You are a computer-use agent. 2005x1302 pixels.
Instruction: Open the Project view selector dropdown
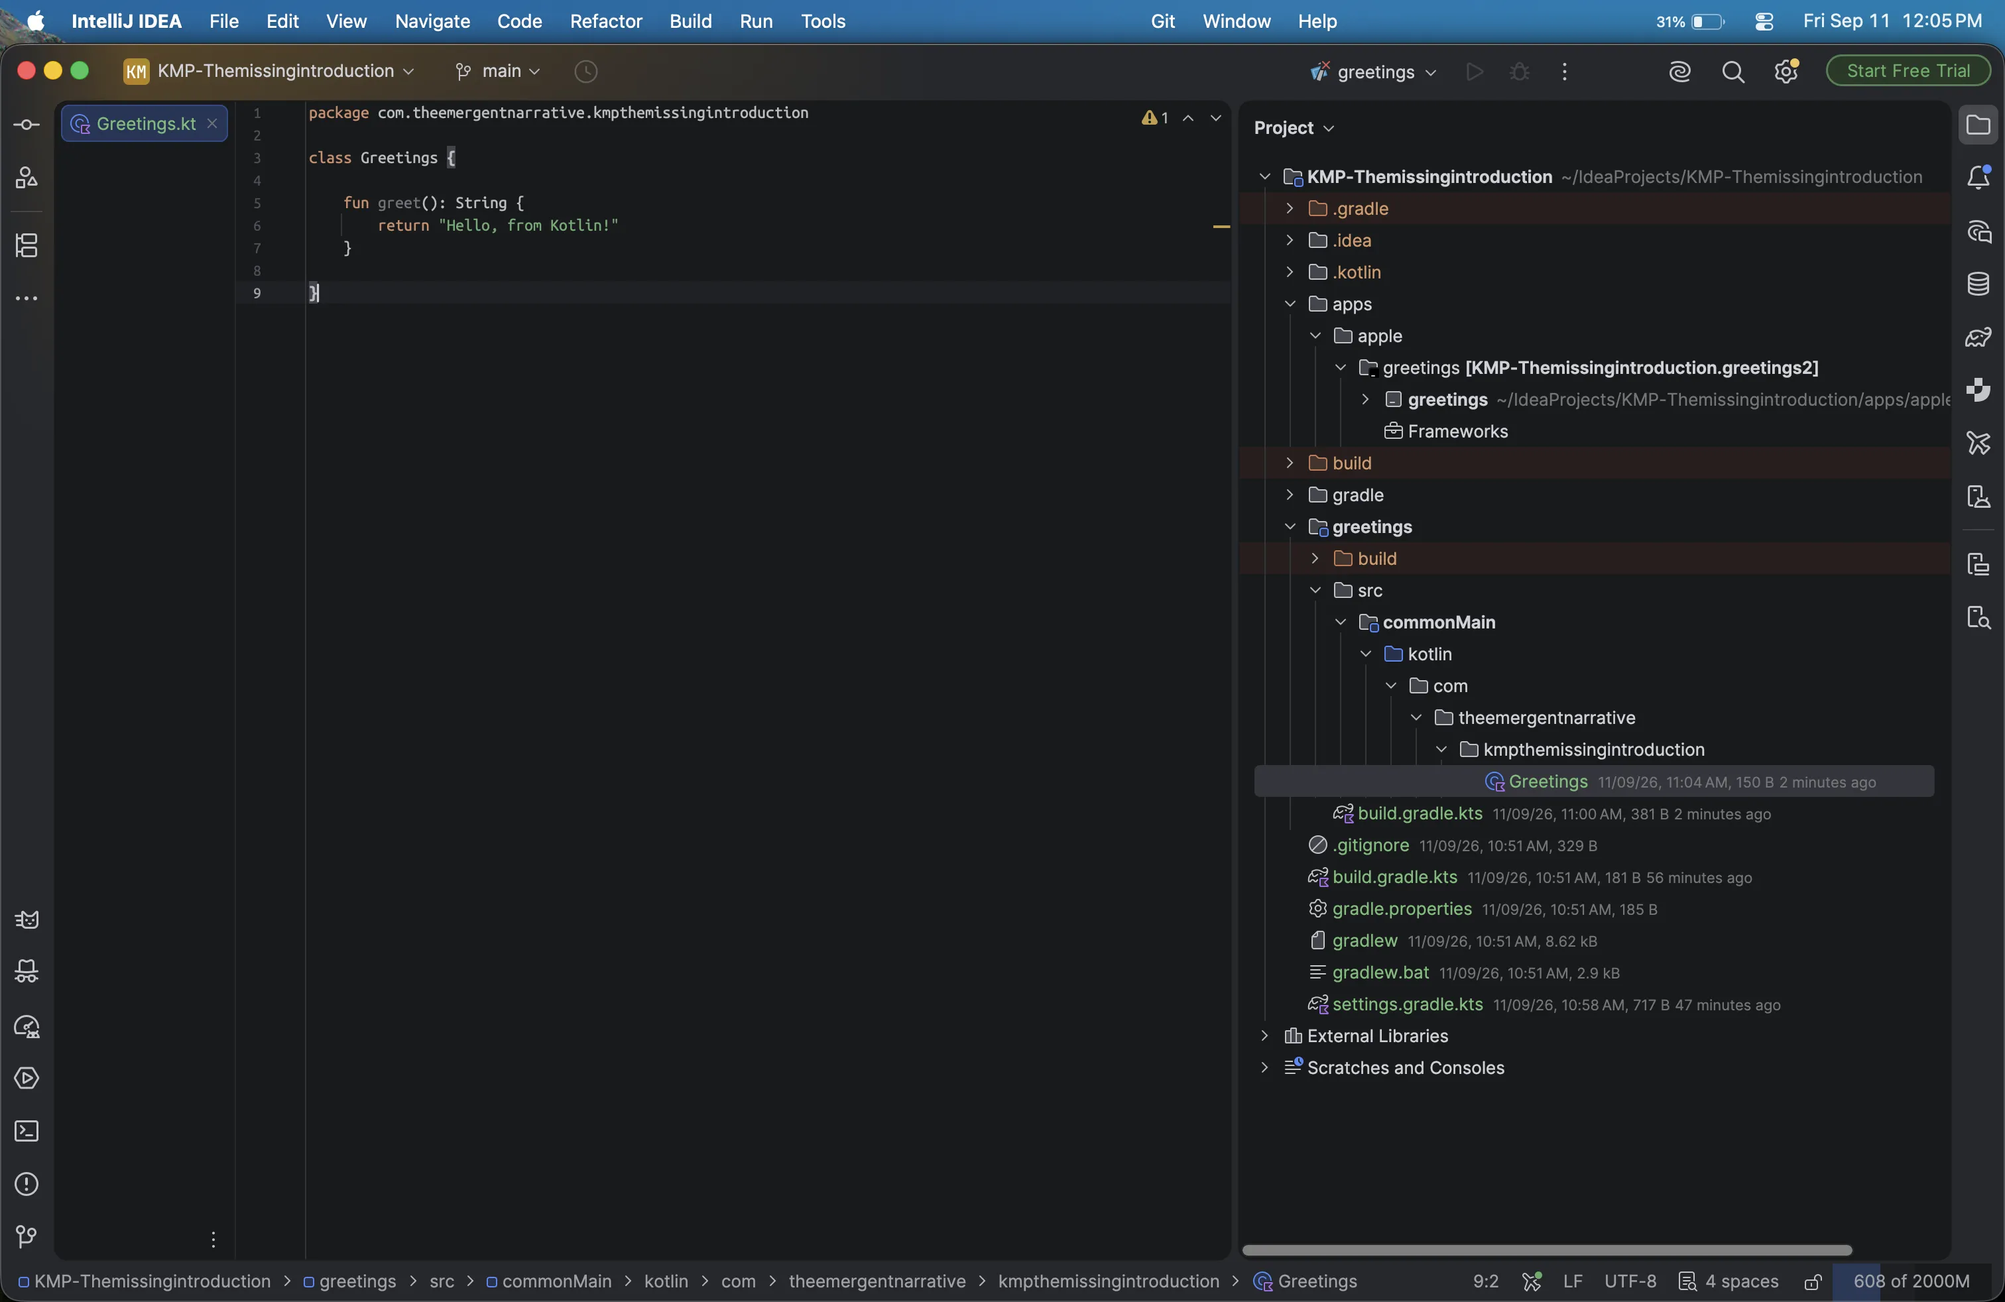1294,128
